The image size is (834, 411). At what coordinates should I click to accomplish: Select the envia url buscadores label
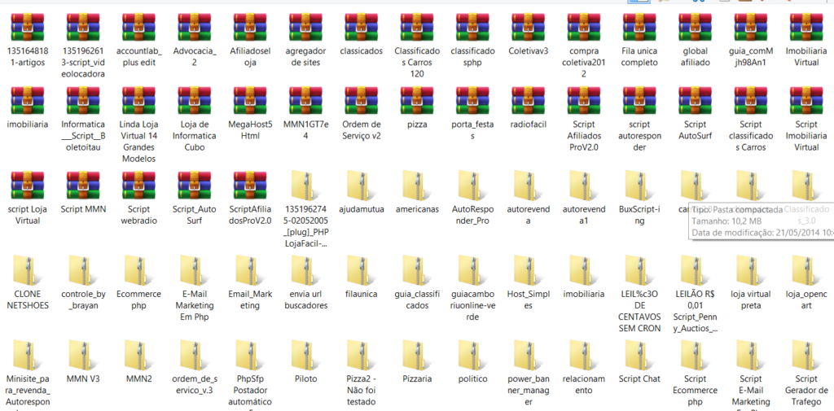tap(305, 300)
